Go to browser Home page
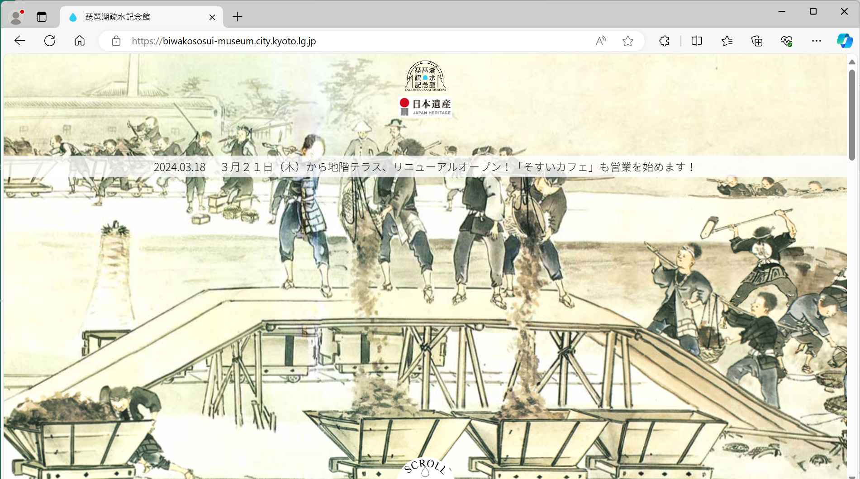Viewport: 860px width, 479px height. tap(80, 41)
